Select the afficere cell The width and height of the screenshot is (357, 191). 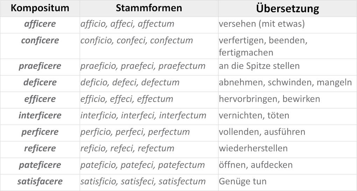40,24
